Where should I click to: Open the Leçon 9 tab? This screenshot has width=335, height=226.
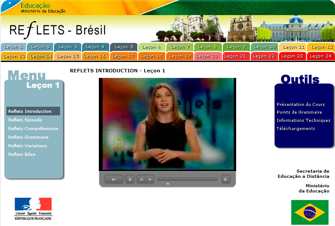(236, 47)
